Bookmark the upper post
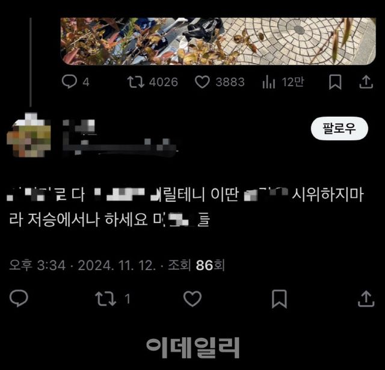The image size is (385, 370). (x=335, y=82)
